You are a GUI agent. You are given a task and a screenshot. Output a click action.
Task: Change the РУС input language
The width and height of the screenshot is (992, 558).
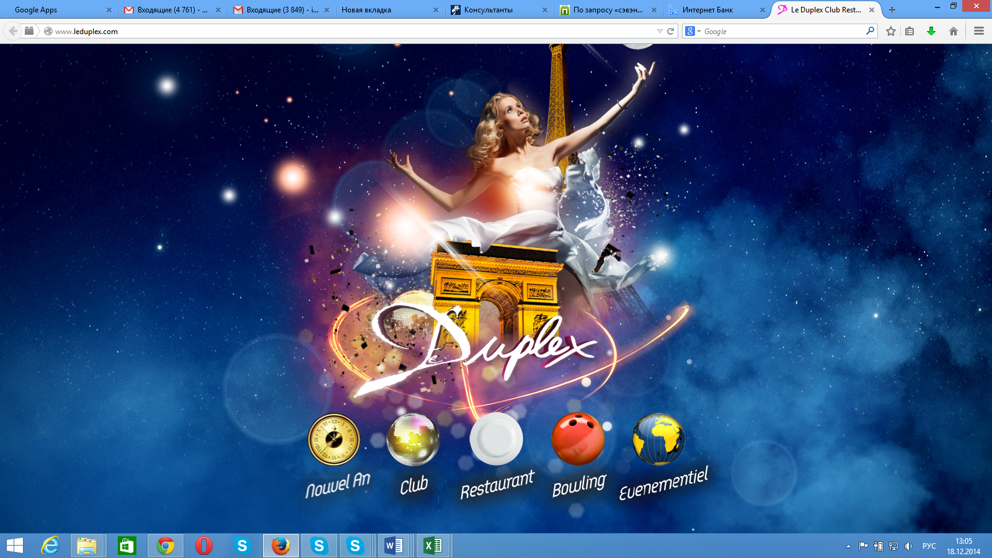[929, 546]
